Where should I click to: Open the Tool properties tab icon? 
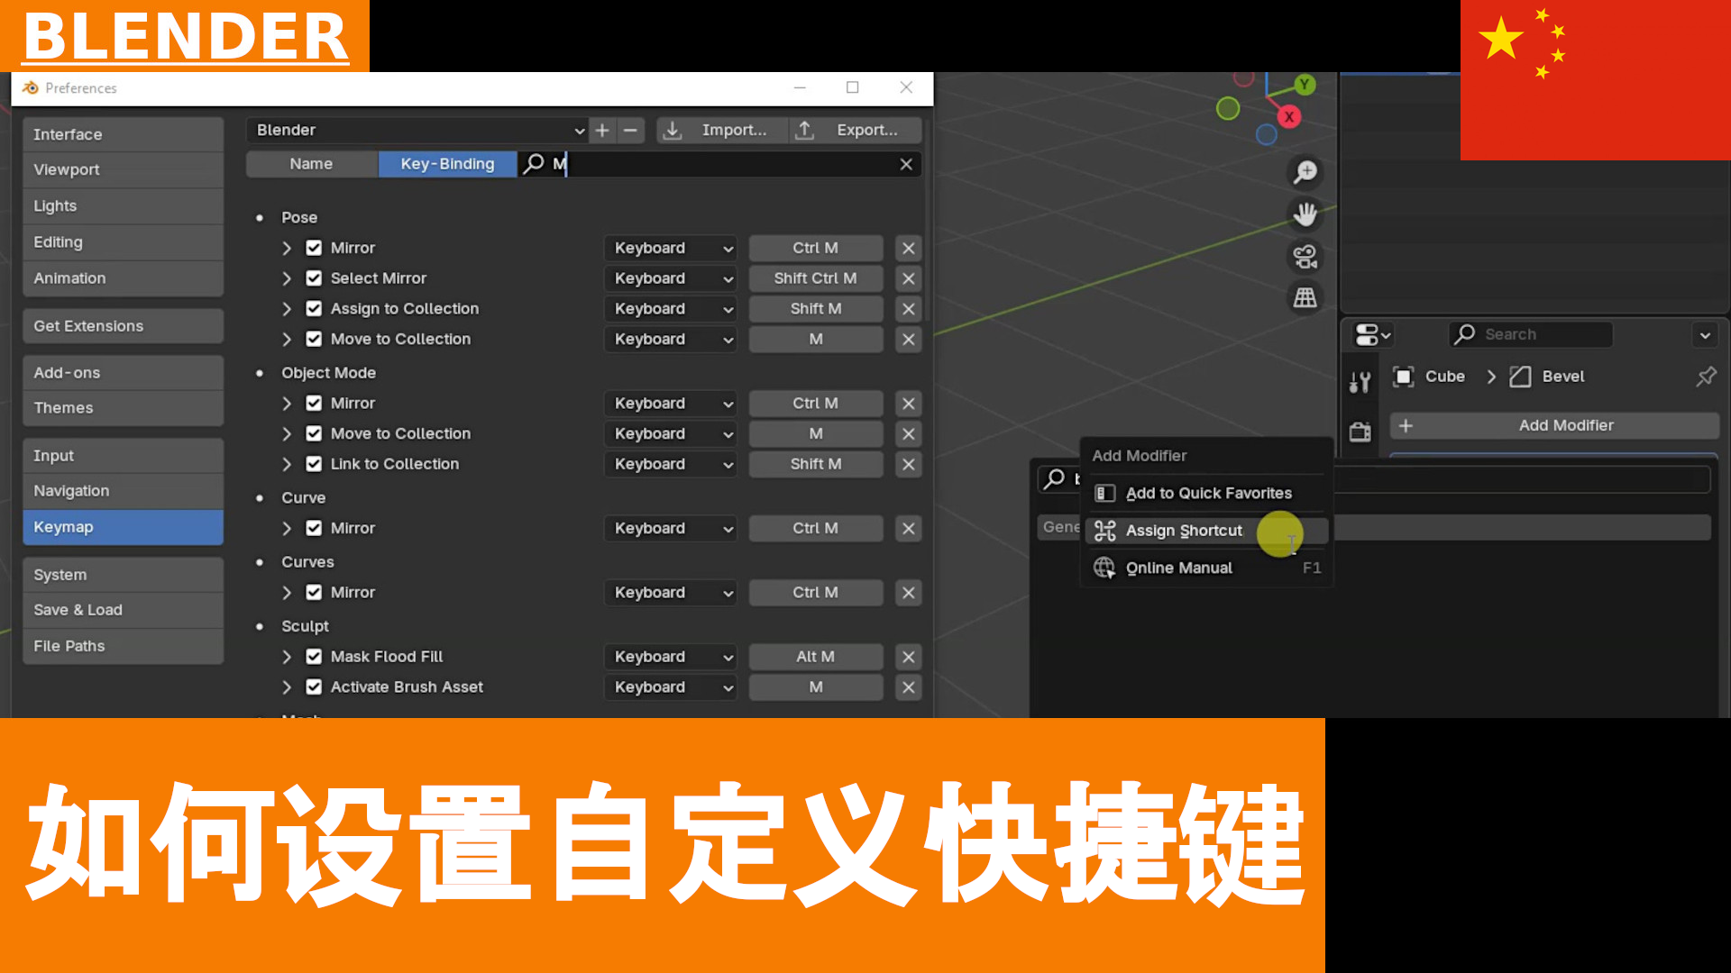[1360, 382]
